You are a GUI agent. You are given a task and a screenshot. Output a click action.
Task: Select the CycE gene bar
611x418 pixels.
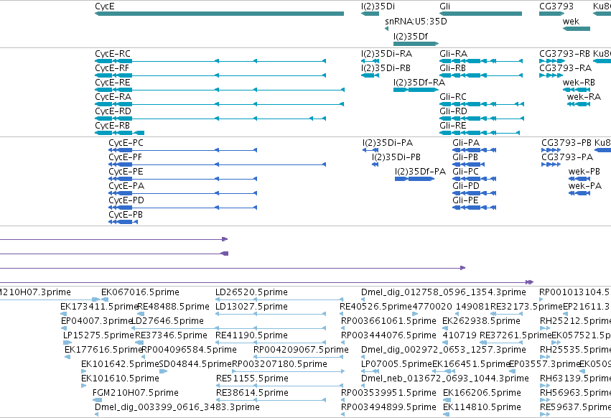220,14
